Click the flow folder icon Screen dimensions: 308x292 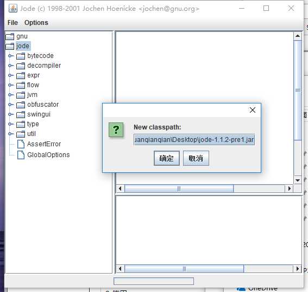pyautogui.click(x=21, y=85)
